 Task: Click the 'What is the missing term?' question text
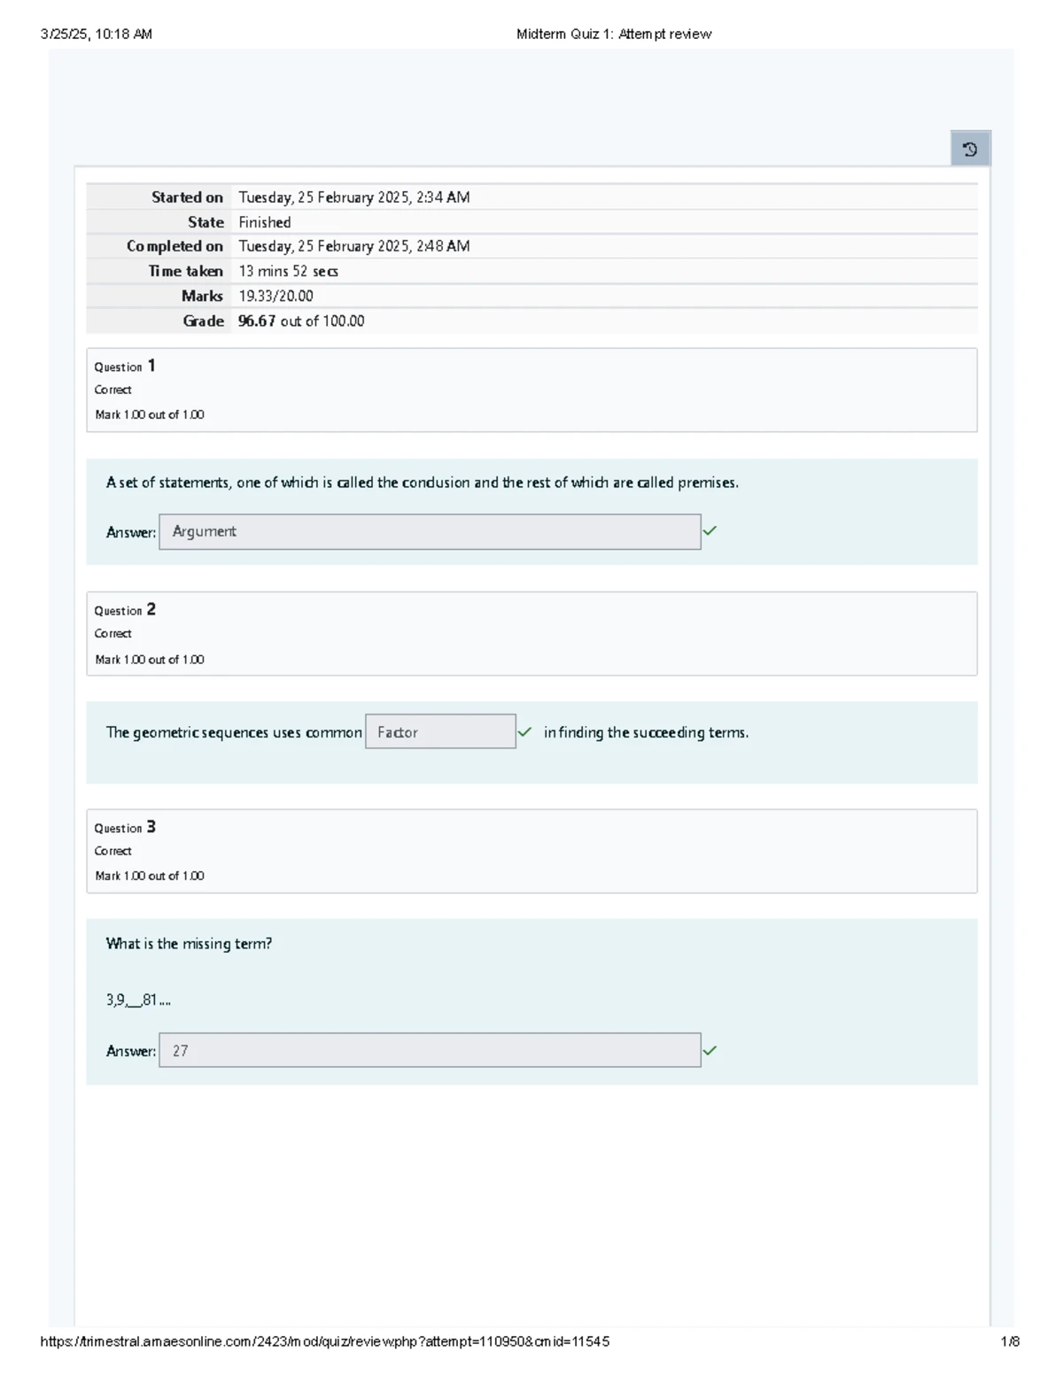click(189, 944)
